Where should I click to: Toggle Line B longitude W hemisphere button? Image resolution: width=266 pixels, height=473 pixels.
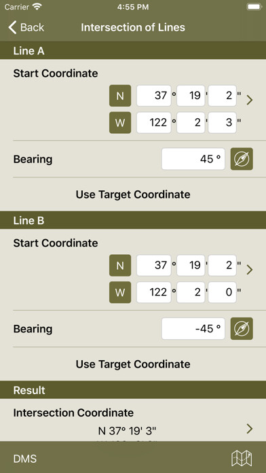point(120,292)
